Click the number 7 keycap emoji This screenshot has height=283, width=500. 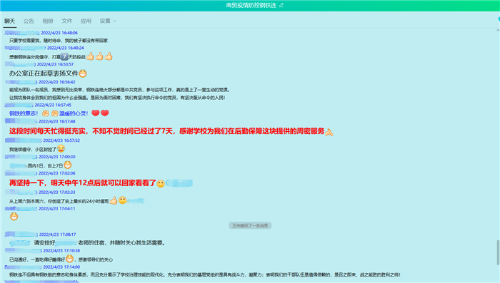tap(64, 56)
